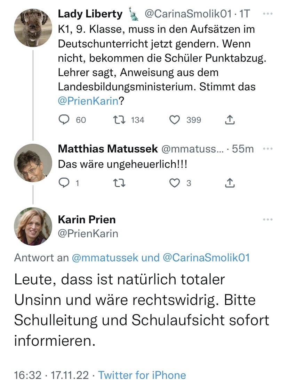View Lady Liberty's dog profile picture
The height and width of the screenshot is (388, 288).
coord(33,28)
